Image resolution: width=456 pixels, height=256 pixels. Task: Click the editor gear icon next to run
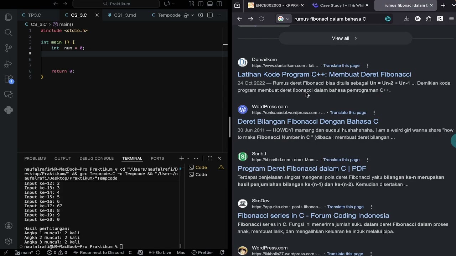tap(201, 15)
